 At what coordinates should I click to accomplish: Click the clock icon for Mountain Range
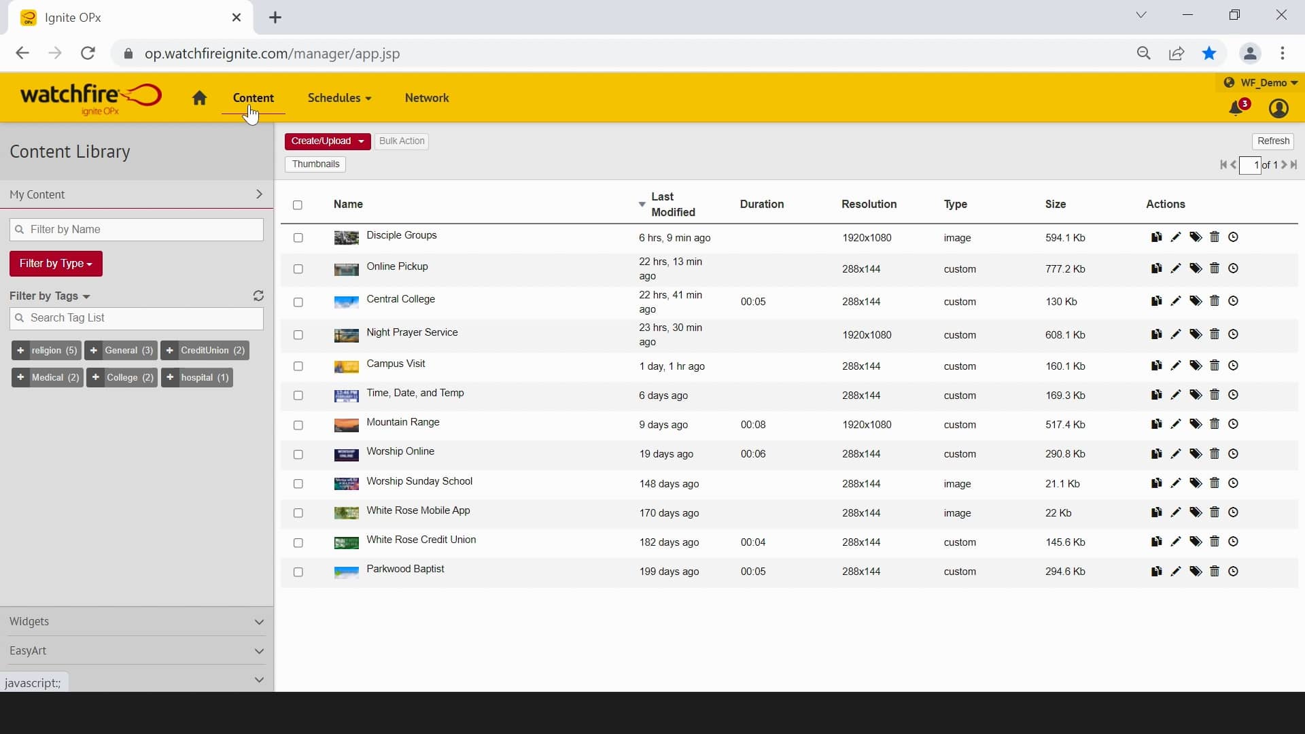pyautogui.click(x=1234, y=424)
